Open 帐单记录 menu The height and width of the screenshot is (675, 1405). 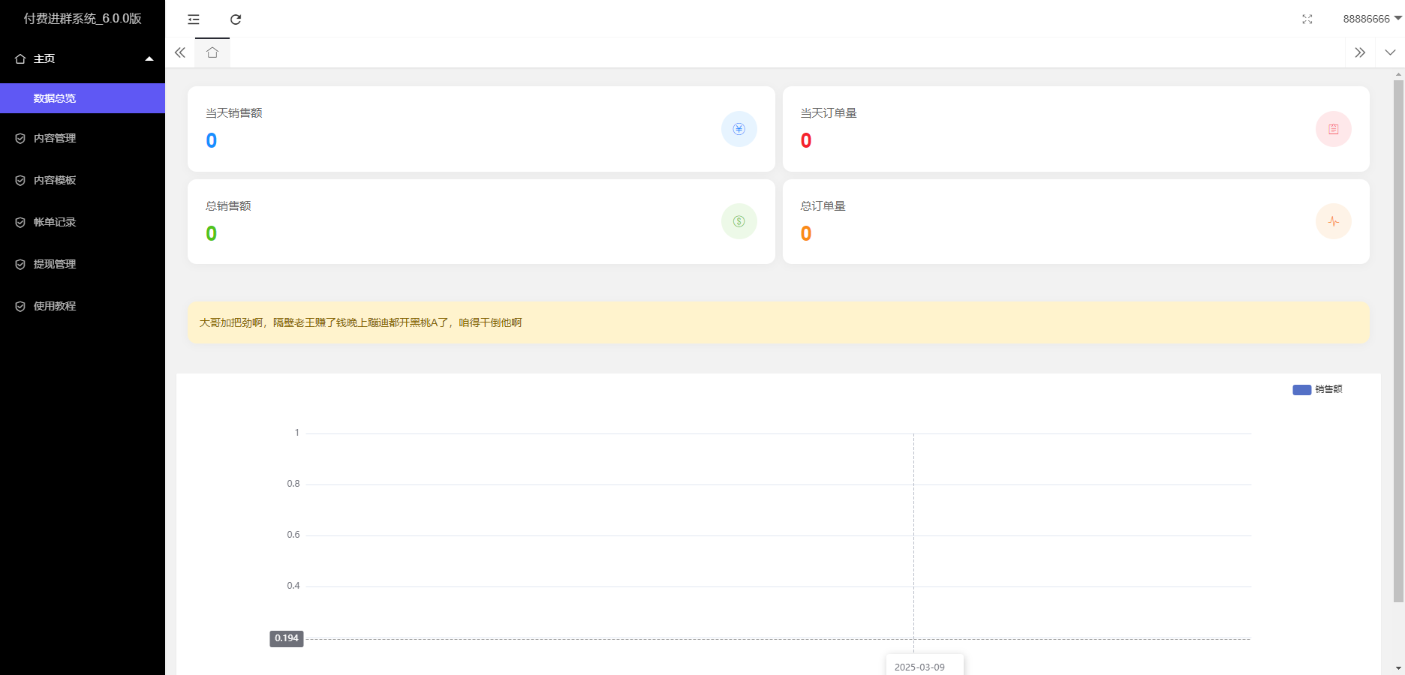click(83, 222)
